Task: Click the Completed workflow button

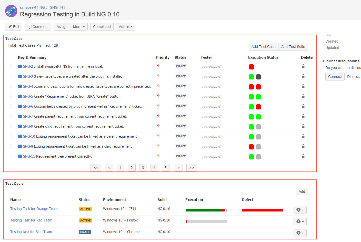Action: coord(102,27)
